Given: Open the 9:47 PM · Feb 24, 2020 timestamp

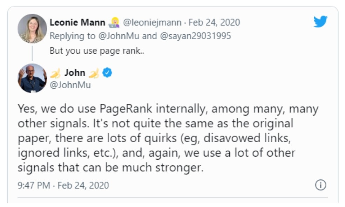Looking at the screenshot, I should click(x=63, y=185).
